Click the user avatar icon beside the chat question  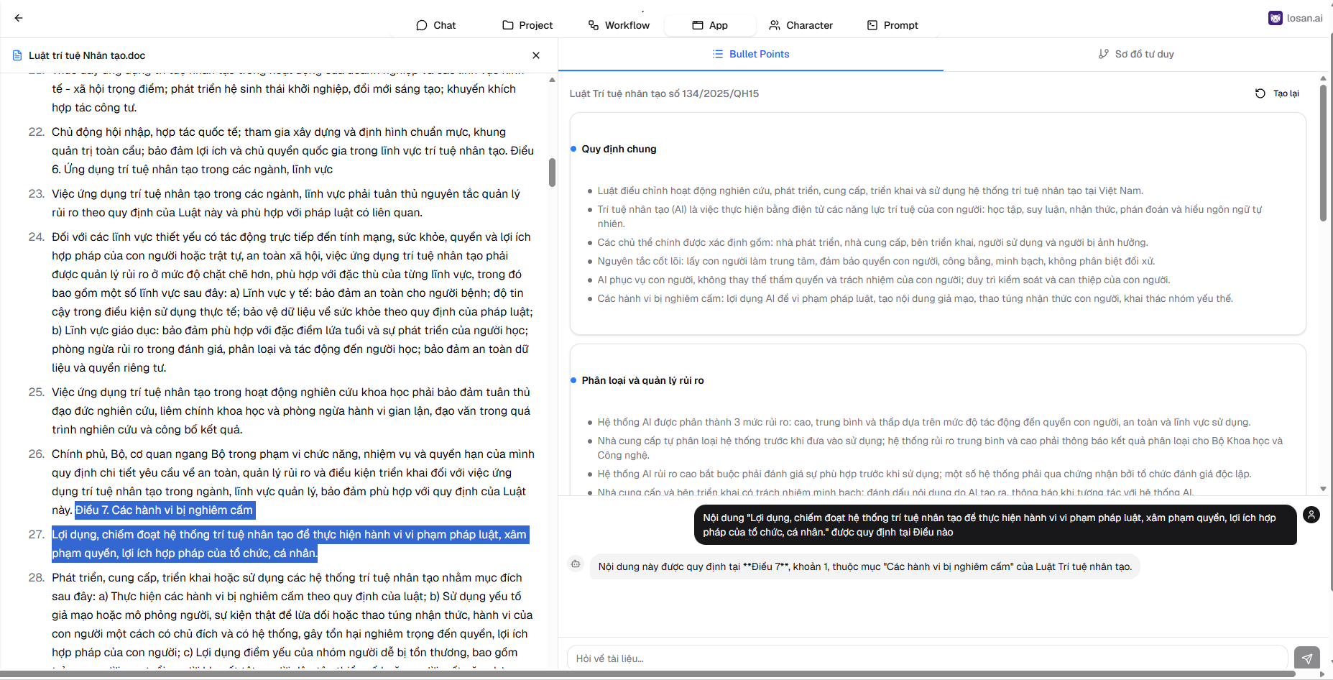[x=1311, y=515]
